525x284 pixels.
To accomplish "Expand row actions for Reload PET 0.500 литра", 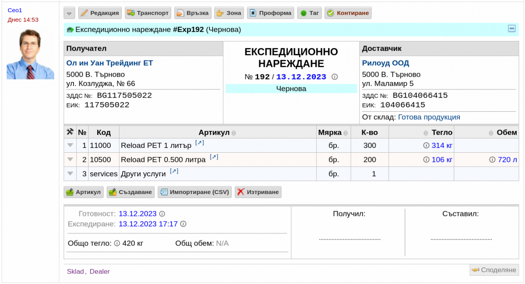I will pos(70,160).
